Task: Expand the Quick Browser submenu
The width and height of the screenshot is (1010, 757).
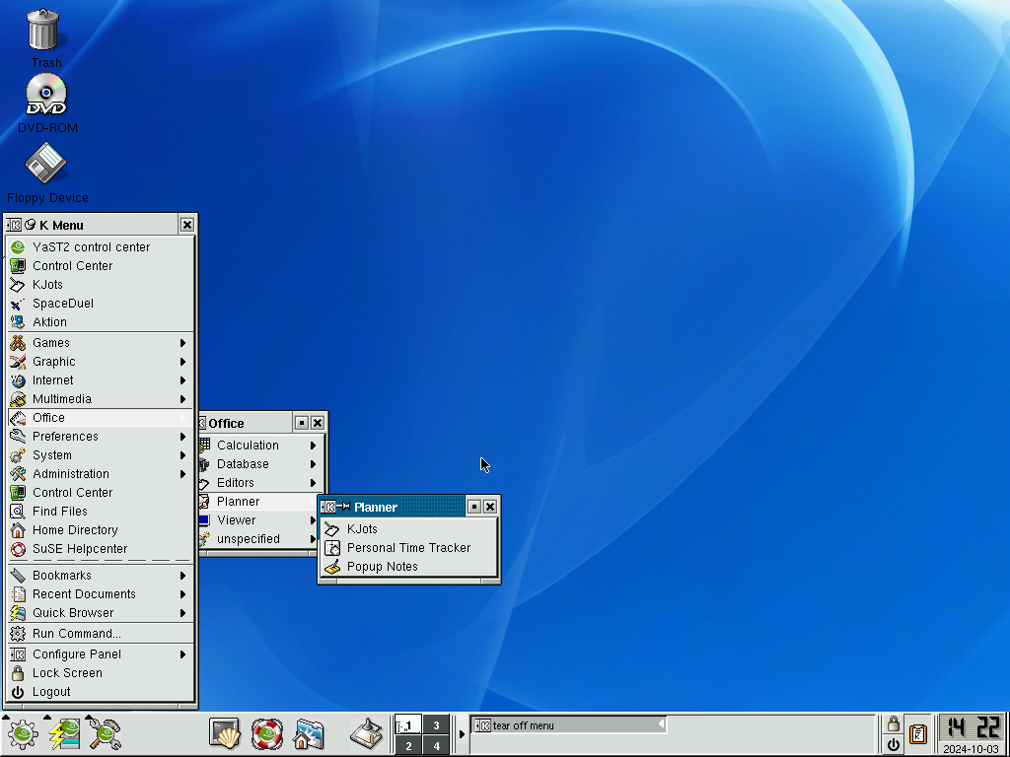Action: pyautogui.click(x=101, y=613)
